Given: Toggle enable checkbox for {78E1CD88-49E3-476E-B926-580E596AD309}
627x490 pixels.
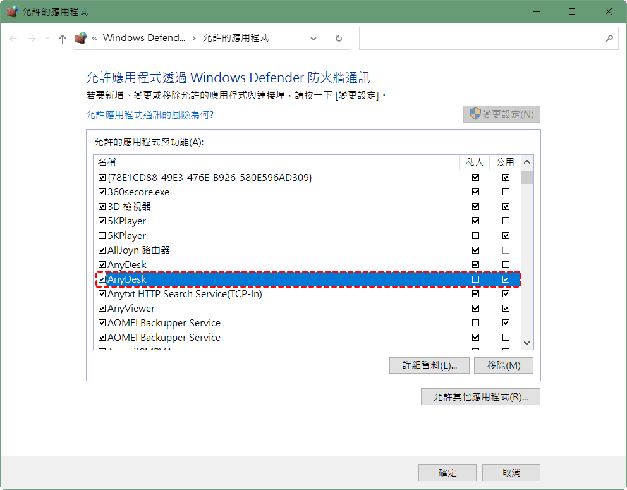Looking at the screenshot, I should pyautogui.click(x=102, y=177).
